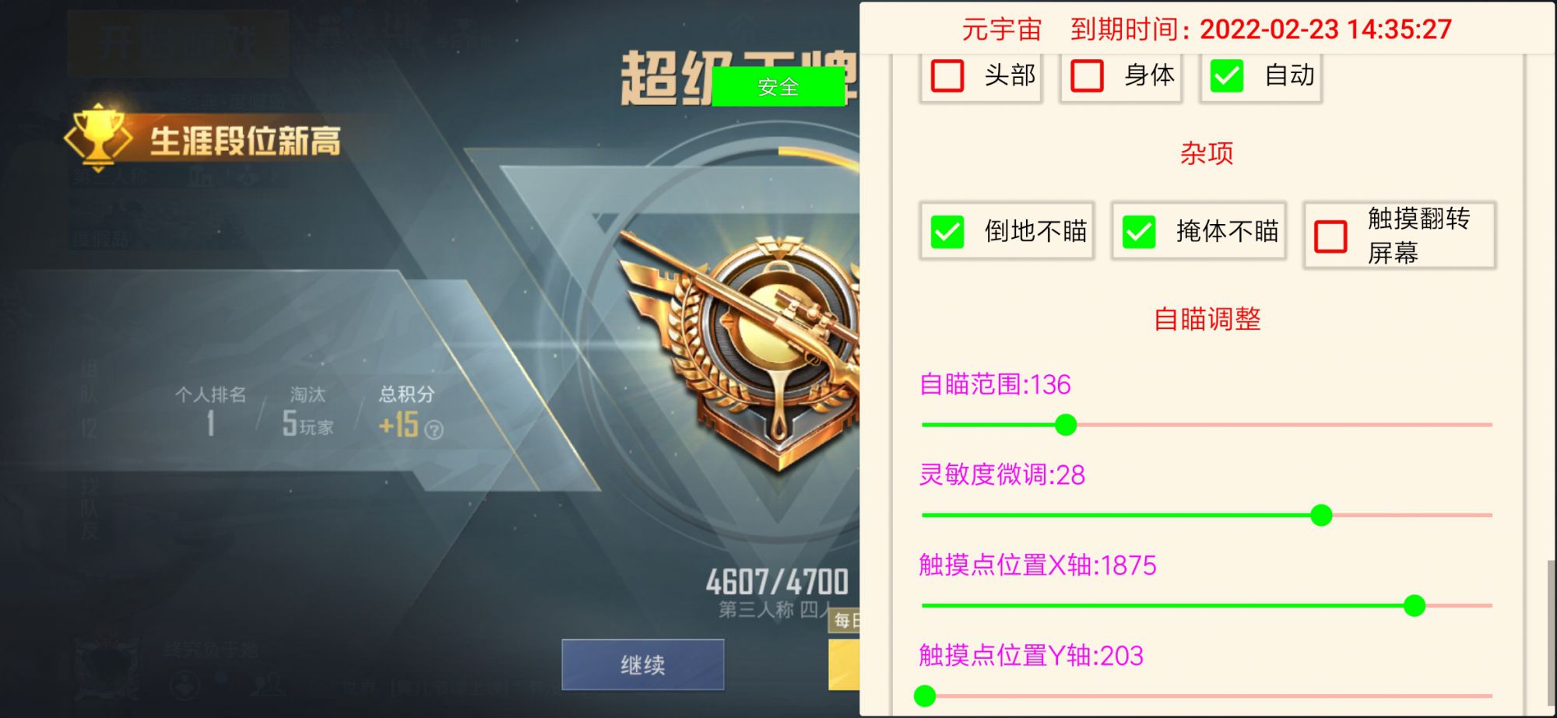Click the 继续 button

(x=643, y=665)
